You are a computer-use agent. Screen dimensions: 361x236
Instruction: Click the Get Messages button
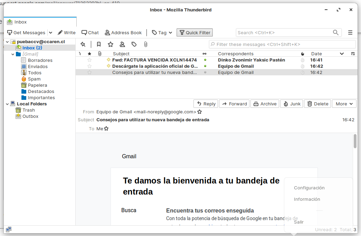click(26, 33)
